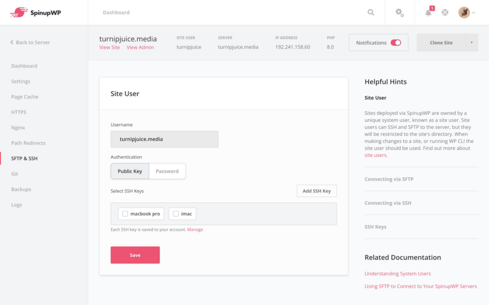Select Git in the sidebar

15,173
